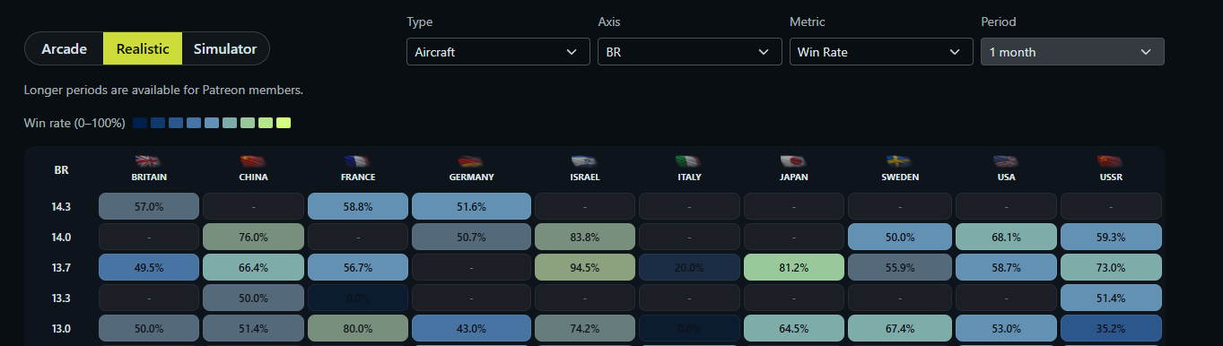Image resolution: width=1223 pixels, height=346 pixels.
Task: Click the brightest yellow-green legend swatch
Action: click(284, 123)
